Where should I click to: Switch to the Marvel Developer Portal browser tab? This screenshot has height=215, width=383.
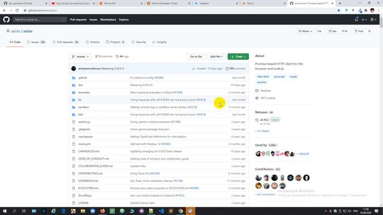pos(168,4)
